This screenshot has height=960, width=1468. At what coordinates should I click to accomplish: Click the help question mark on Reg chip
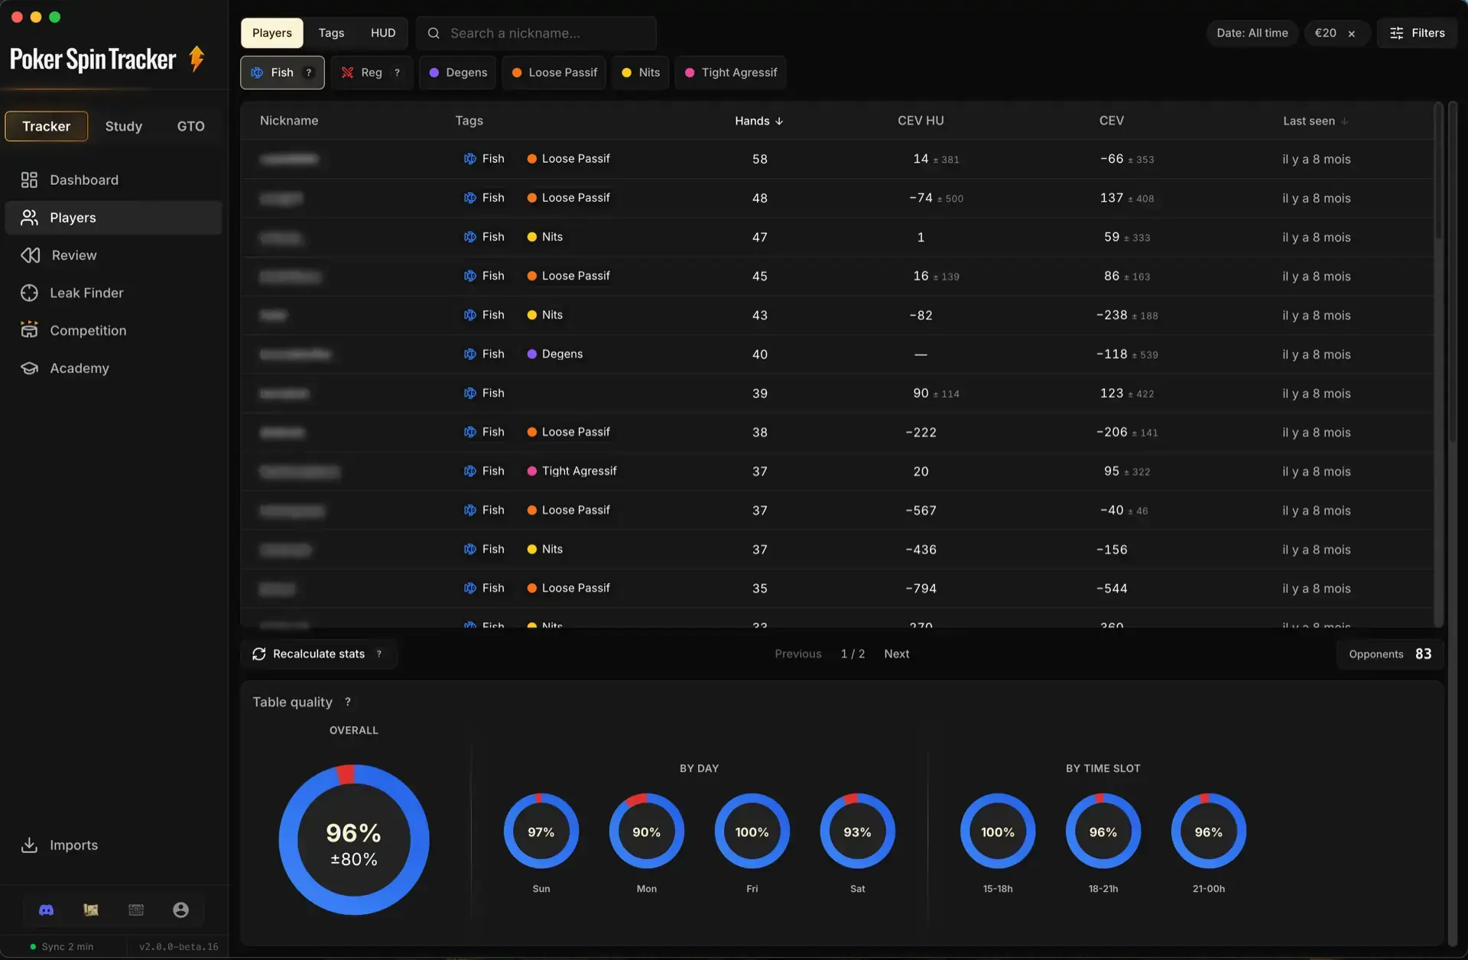(397, 73)
